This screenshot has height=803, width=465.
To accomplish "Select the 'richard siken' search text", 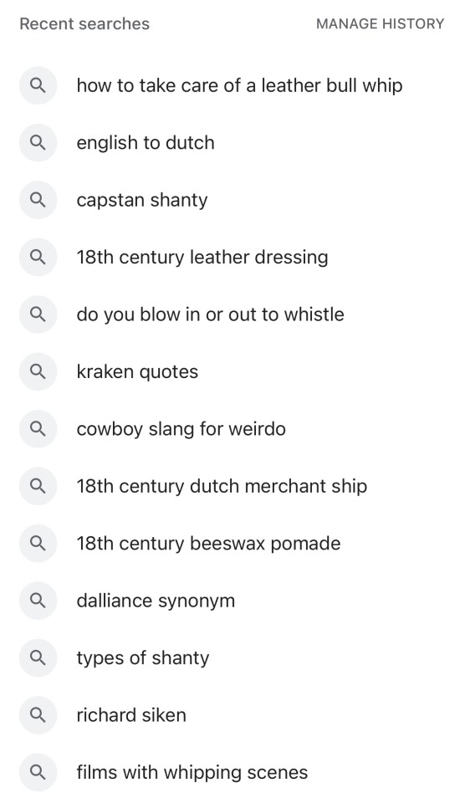I will [x=131, y=715].
